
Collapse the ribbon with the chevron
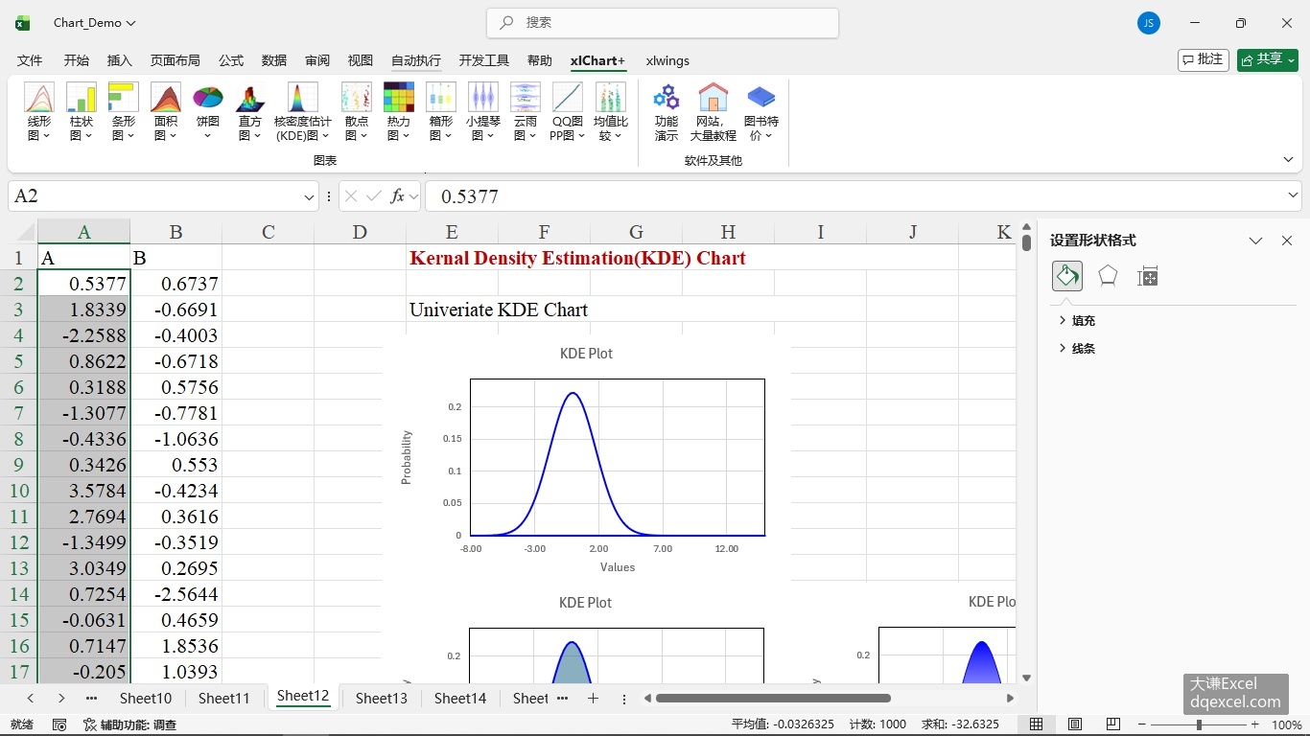(1288, 160)
